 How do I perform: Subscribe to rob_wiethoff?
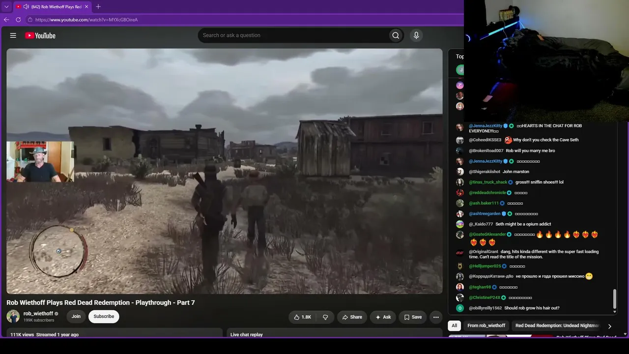(104, 317)
